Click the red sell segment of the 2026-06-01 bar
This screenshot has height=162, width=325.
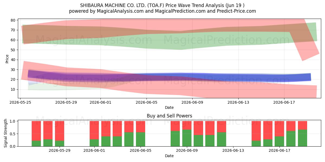94,130
